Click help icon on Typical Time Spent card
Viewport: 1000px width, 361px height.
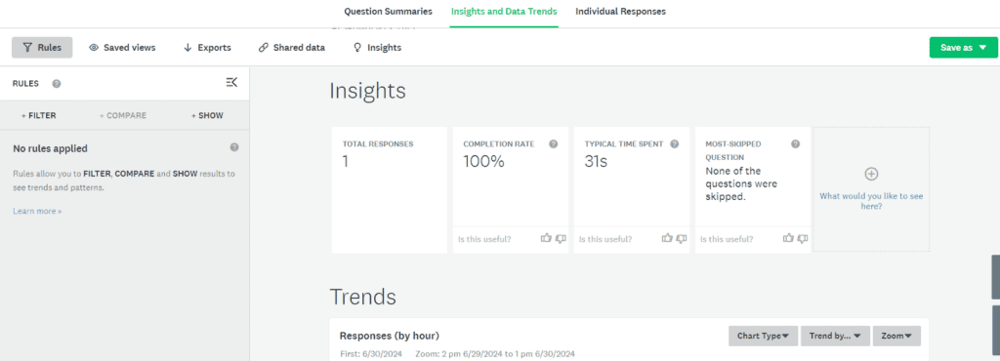pos(674,143)
